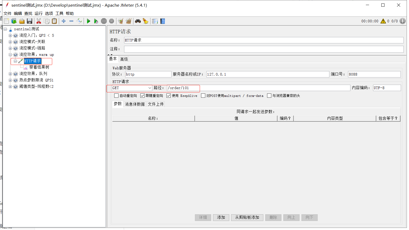Screen dimensions: 409x230
Task: Click the Copy toolbar icon
Action: [x=47, y=21]
